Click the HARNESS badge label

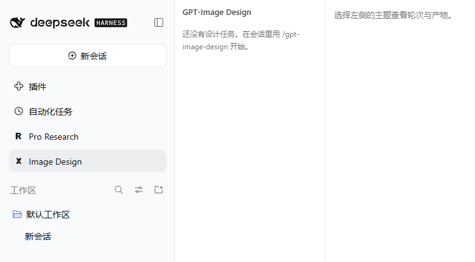click(111, 22)
